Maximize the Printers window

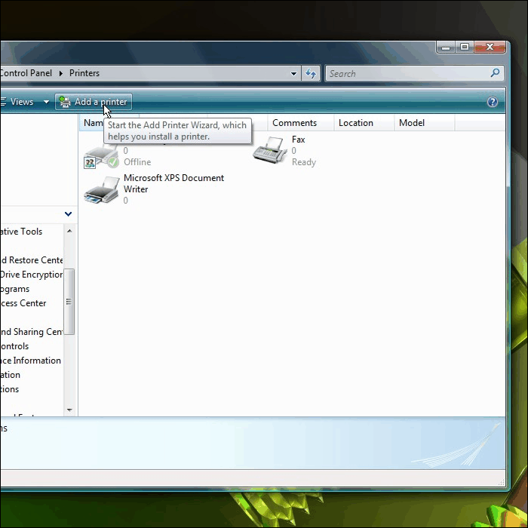tap(465, 47)
